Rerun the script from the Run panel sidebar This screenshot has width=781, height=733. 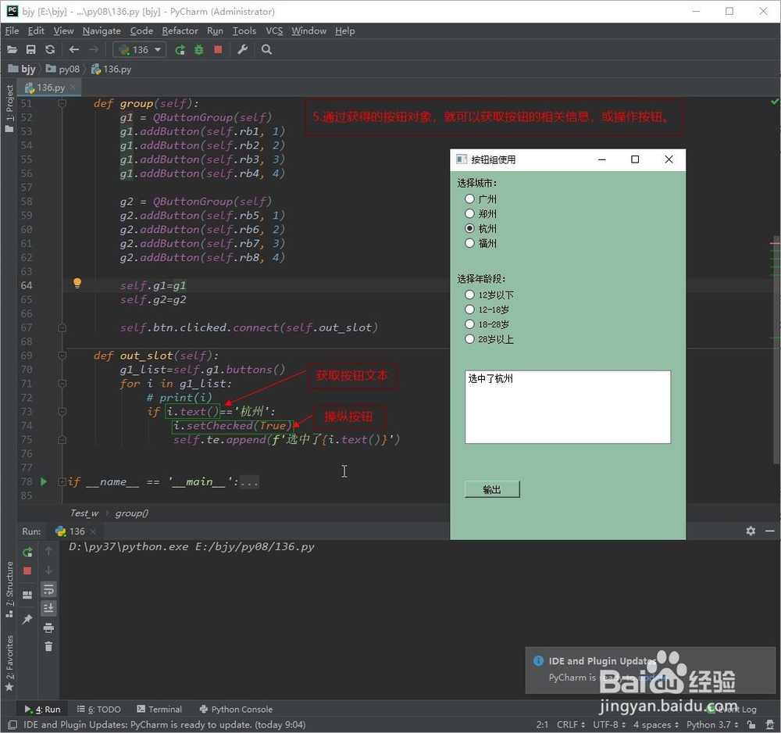(x=27, y=552)
